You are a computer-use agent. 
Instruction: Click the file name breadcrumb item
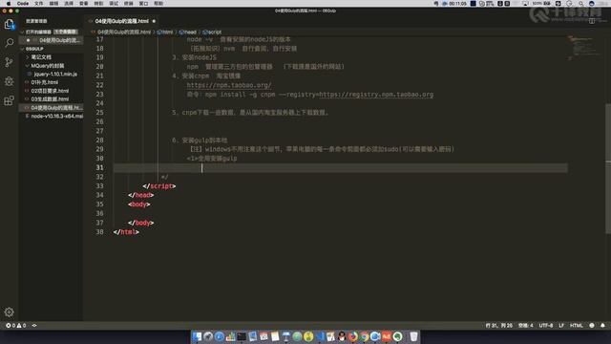coord(121,32)
